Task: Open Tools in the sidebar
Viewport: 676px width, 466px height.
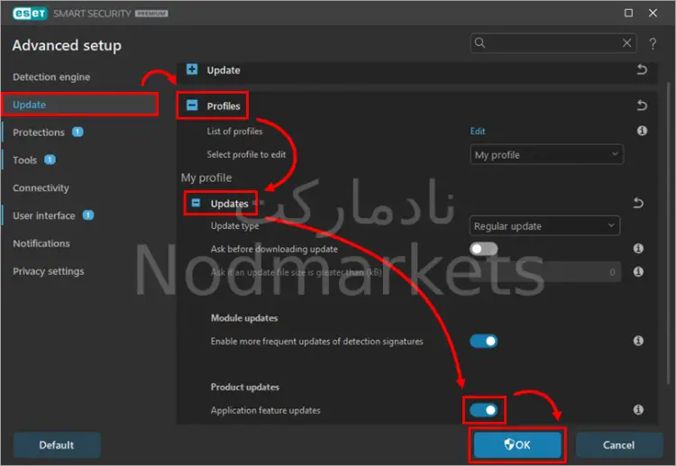Action: tap(24, 160)
